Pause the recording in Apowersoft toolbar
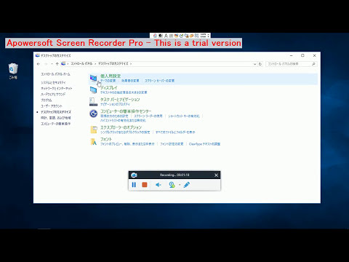This screenshot has width=349, height=262. point(134,185)
